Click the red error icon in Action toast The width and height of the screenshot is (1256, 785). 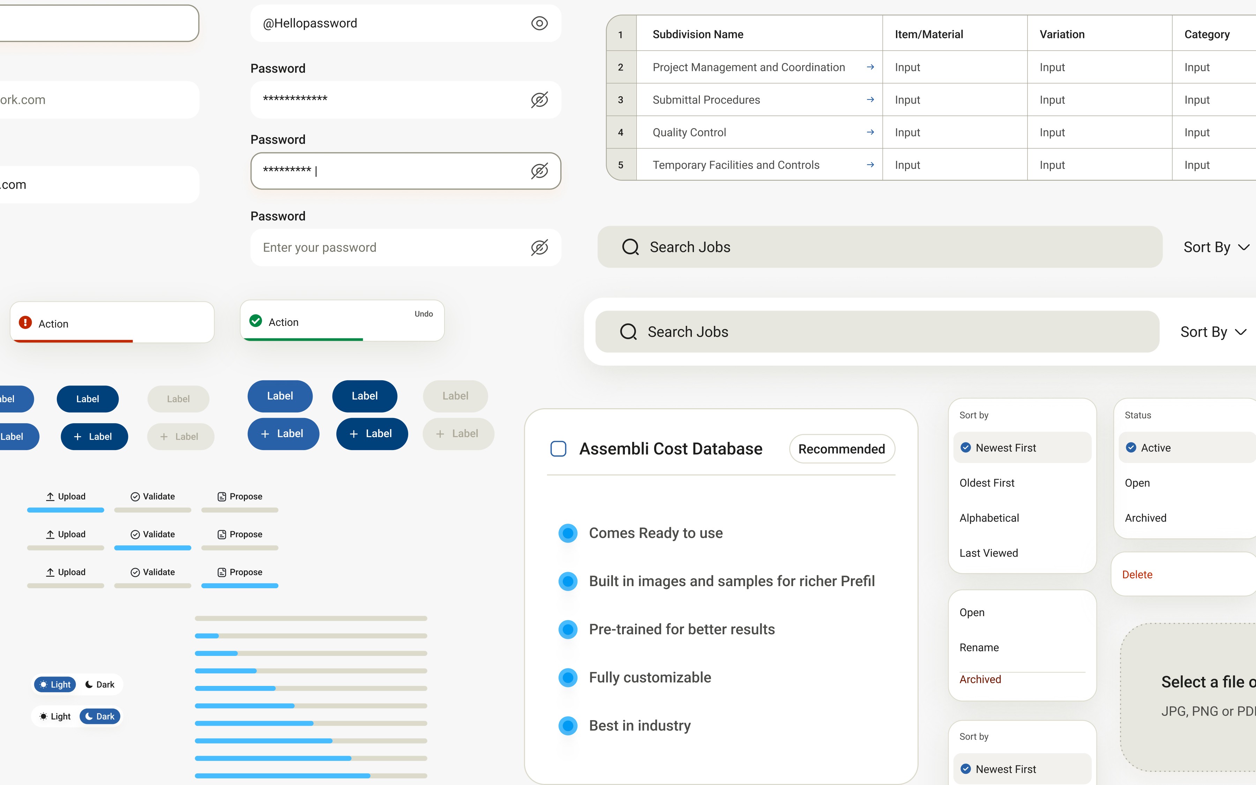pos(25,322)
